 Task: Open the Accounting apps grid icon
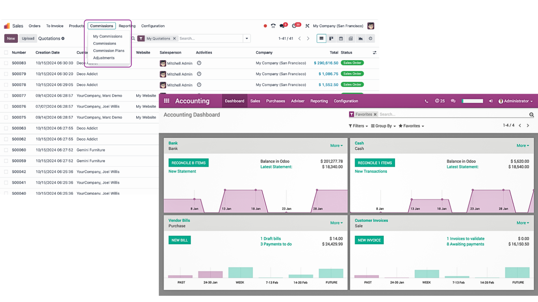[x=167, y=101]
